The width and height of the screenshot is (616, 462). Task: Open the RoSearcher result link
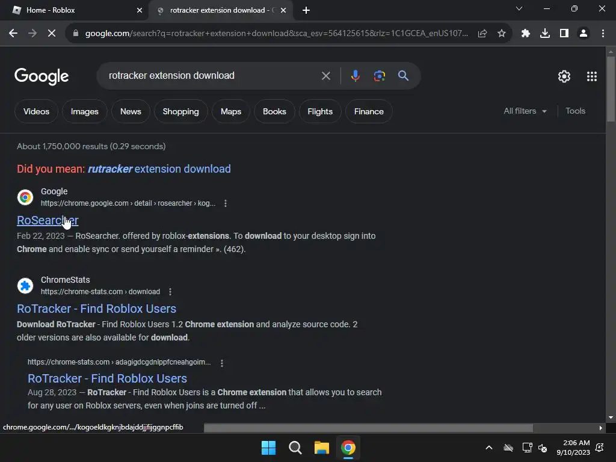(x=48, y=220)
